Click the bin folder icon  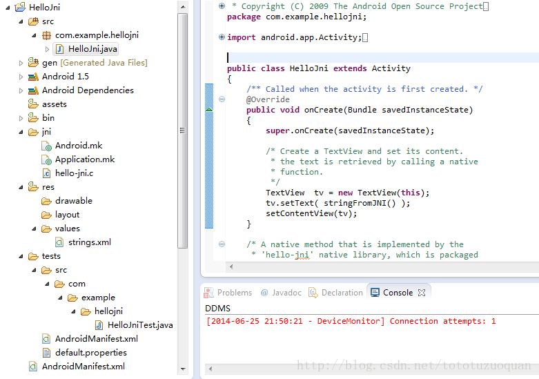[x=33, y=117]
